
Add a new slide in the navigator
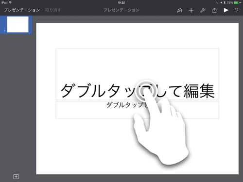pyautogui.click(x=16, y=177)
